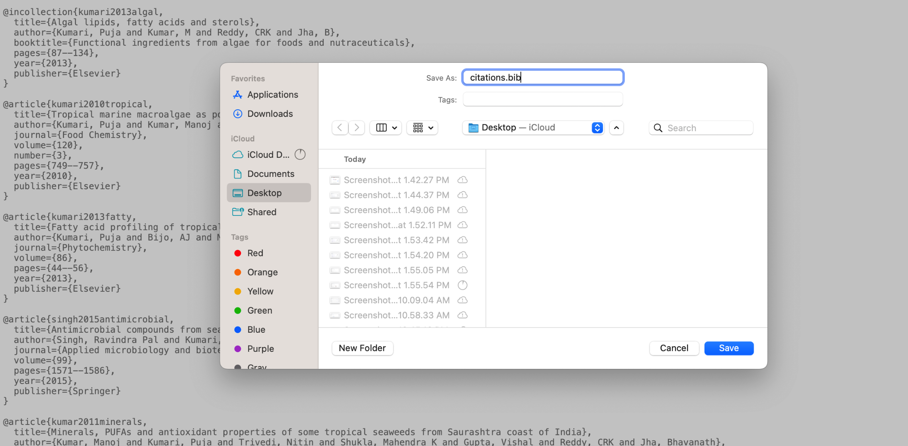
Task: Click the file thumbnail of Screenshot 1.54.20 PM
Action: 335,255
